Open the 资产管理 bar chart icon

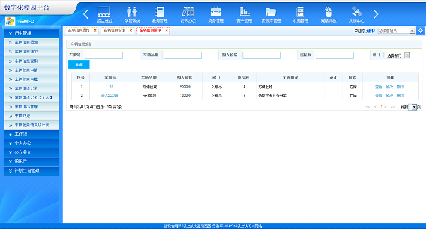pyautogui.click(x=244, y=12)
